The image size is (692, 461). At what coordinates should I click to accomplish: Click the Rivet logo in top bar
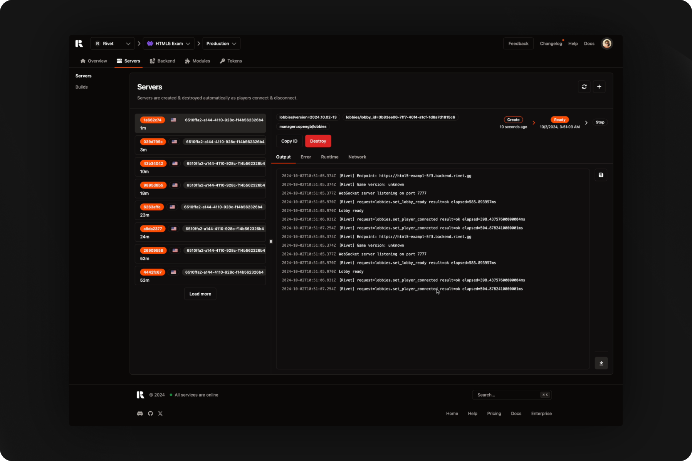tap(79, 44)
